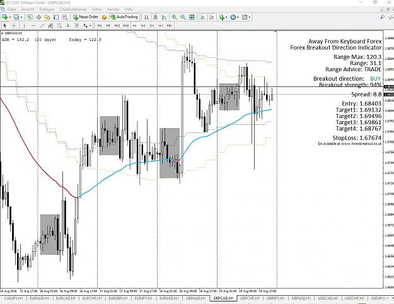394x304 pixels.
Task: Switch to M1 timeframe
Action: (100, 26)
